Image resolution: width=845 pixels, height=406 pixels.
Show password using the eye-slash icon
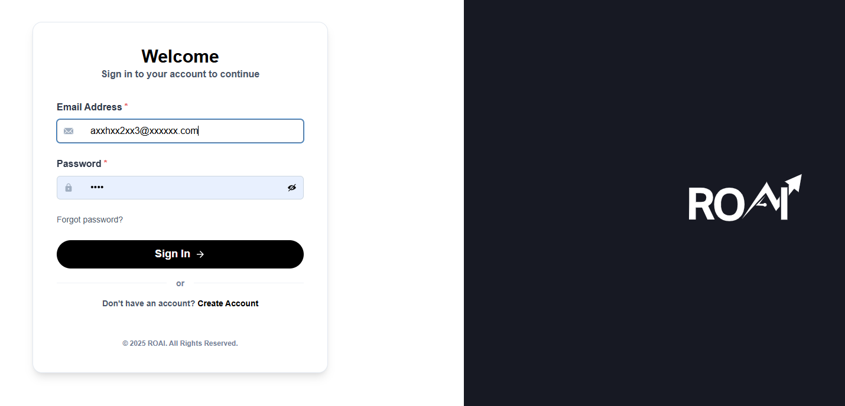pyautogui.click(x=292, y=188)
